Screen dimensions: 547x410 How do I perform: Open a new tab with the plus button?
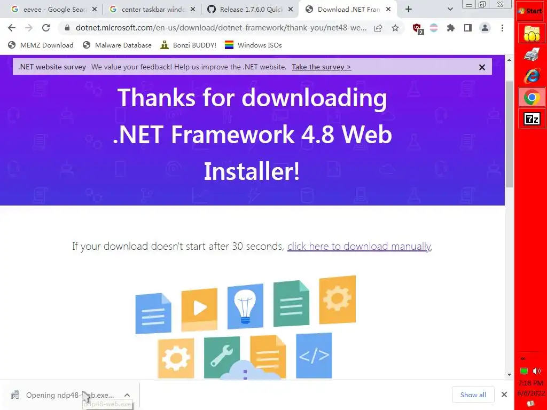coord(409,10)
